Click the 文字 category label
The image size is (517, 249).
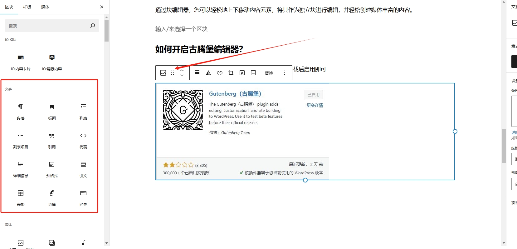(x=8, y=89)
